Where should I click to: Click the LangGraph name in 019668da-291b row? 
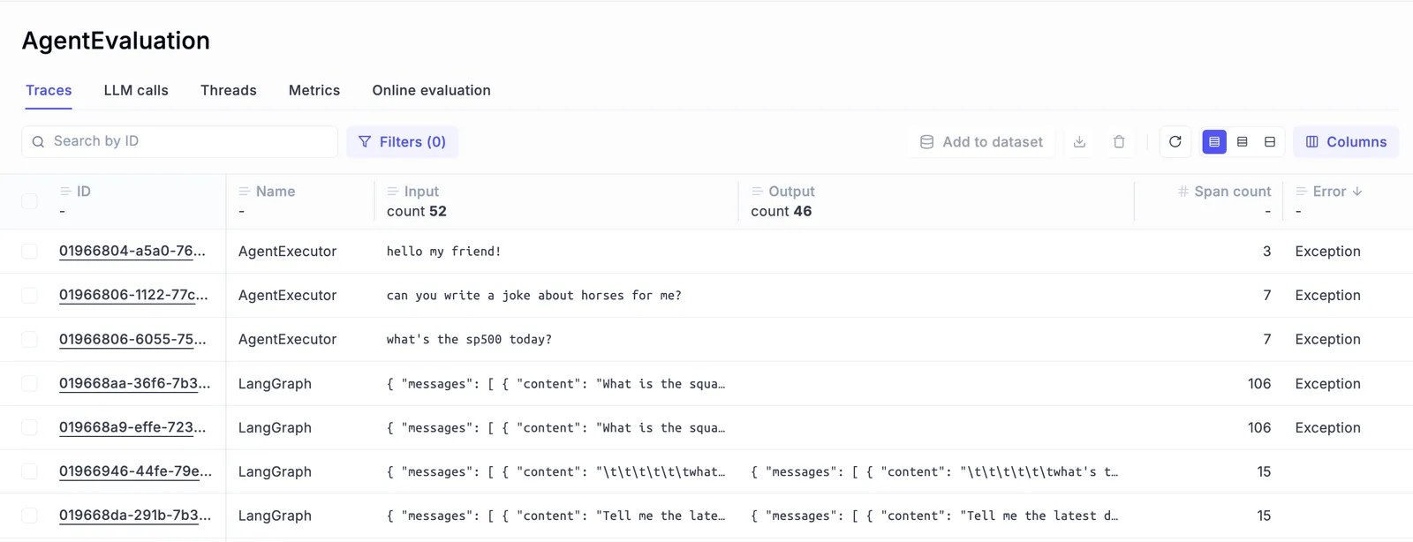275,516
